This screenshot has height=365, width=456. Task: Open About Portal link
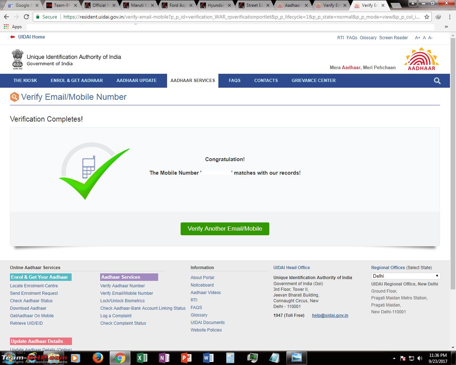202,278
